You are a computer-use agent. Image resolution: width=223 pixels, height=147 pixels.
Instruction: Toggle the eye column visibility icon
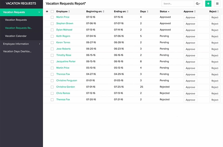click(47, 11)
